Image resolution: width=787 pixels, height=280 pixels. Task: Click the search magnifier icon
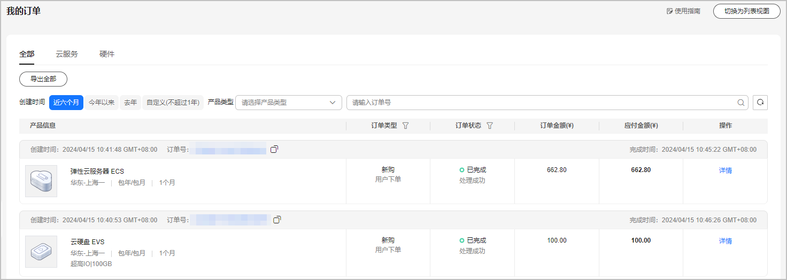click(x=741, y=103)
